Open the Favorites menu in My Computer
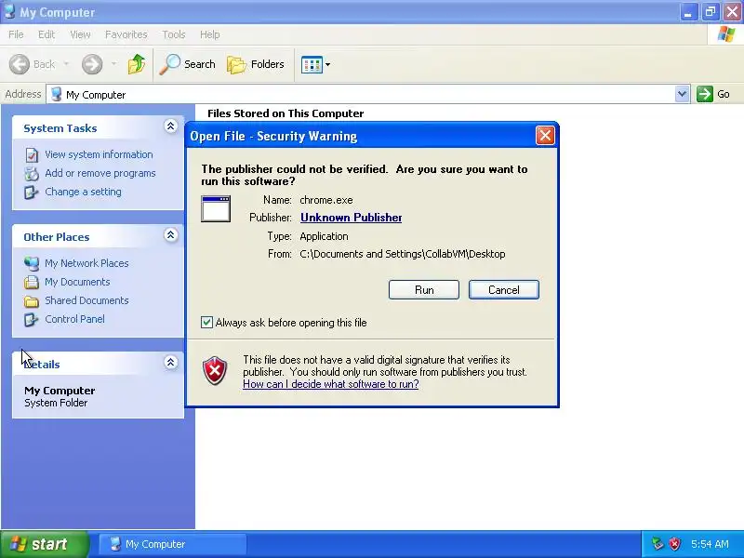The image size is (744, 558). coord(126,34)
